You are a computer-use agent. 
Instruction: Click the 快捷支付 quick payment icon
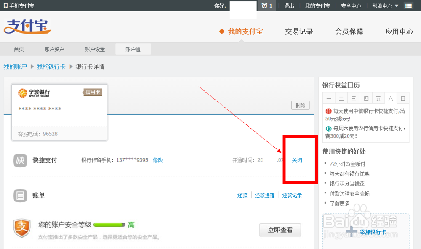click(20, 160)
